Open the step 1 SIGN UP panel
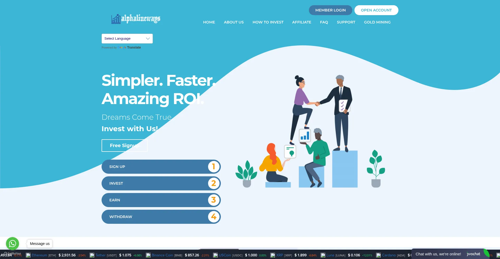This screenshot has width=500, height=259. (161, 167)
